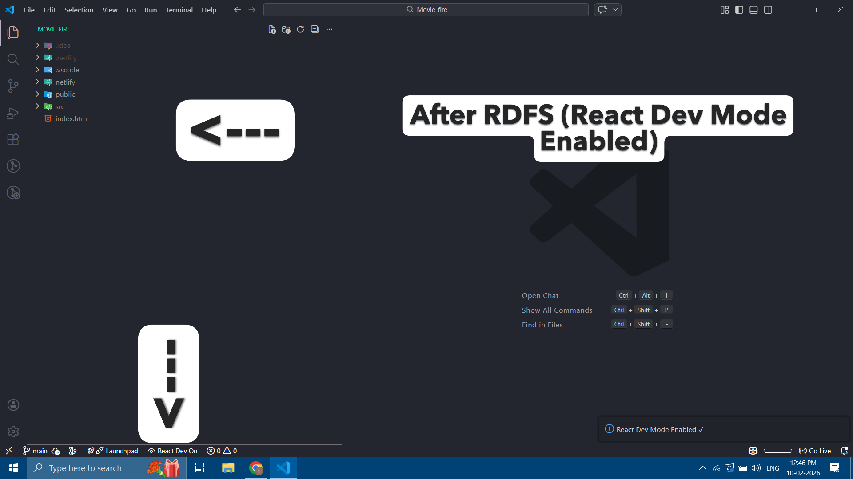Open the Extensions view
The width and height of the screenshot is (853, 479).
[x=13, y=140]
